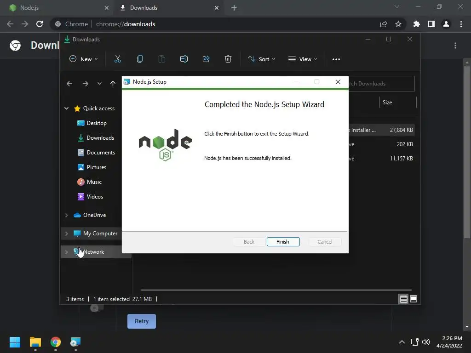471x353 pixels.
Task: Open the View dropdown in Explorer
Action: point(303,59)
